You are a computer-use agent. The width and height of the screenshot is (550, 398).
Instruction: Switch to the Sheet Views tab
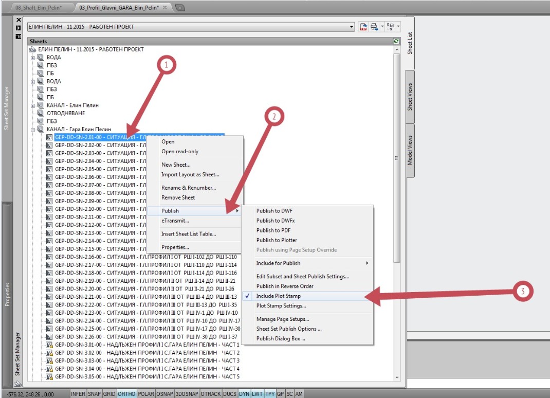pos(410,97)
